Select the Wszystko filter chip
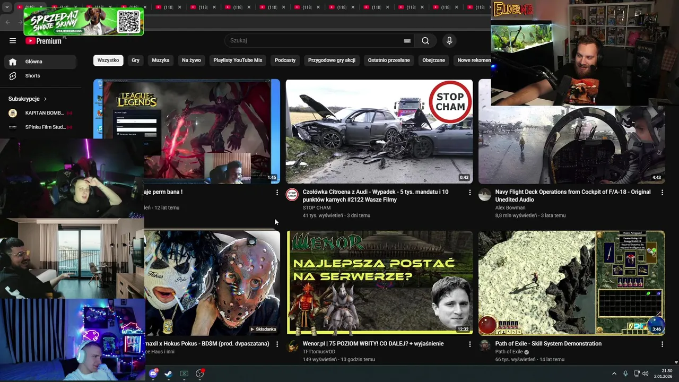 (108, 60)
